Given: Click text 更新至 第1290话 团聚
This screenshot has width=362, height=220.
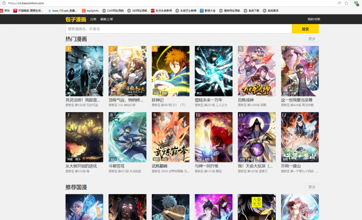Looking at the screenshot, I should (252, 105).
